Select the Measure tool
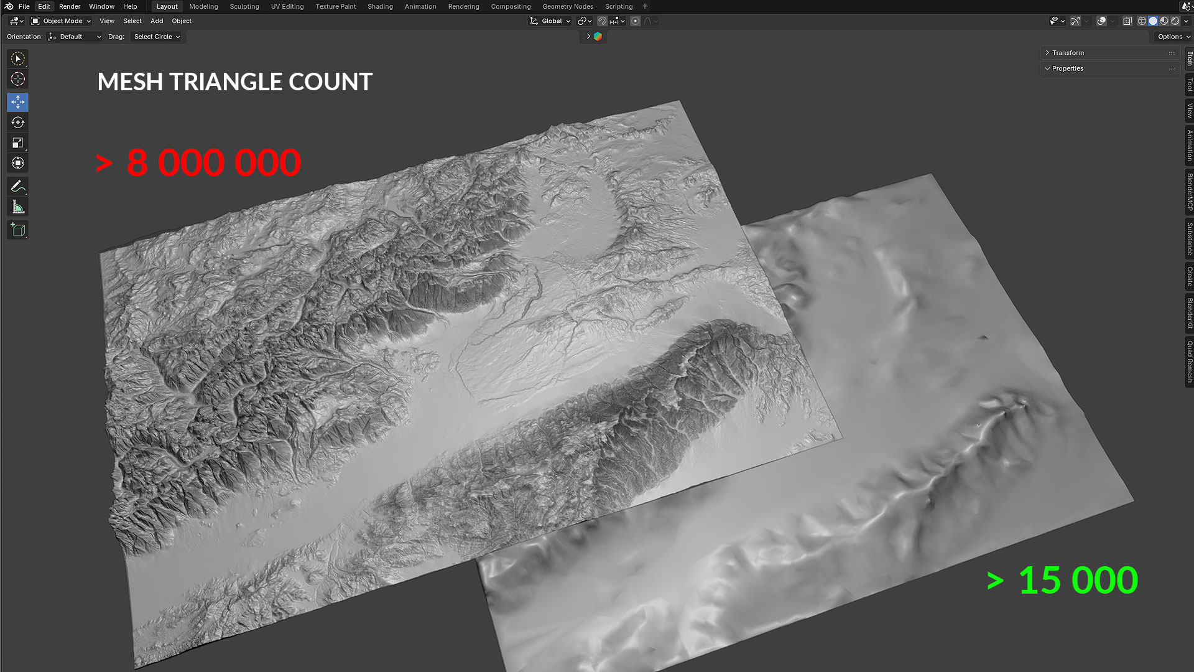Screen dimensions: 1194x672 [x=17, y=206]
